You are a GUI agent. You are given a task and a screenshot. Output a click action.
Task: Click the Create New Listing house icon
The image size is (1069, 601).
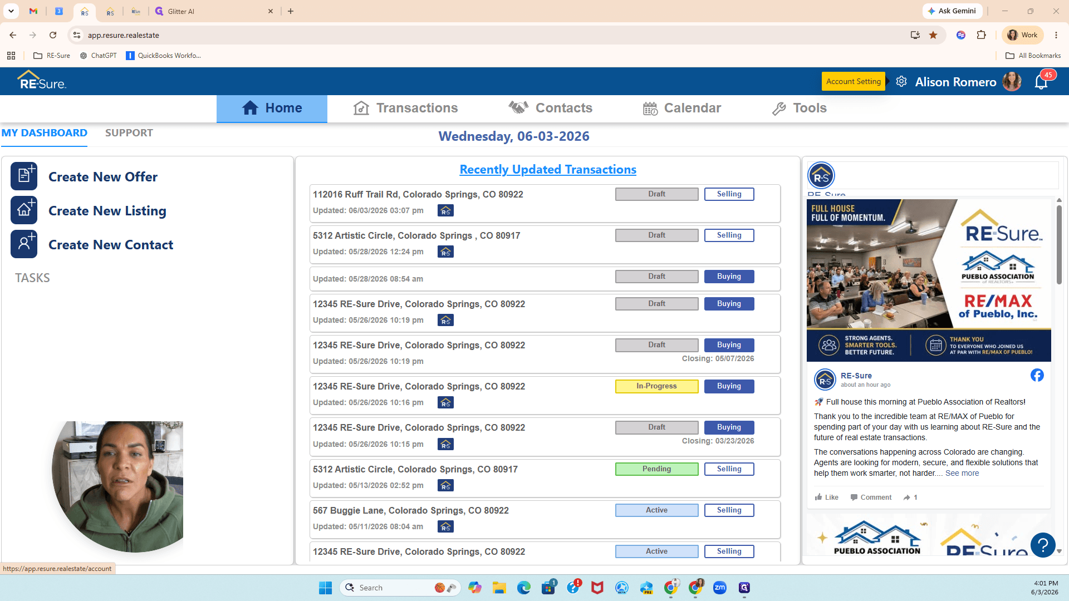24,210
